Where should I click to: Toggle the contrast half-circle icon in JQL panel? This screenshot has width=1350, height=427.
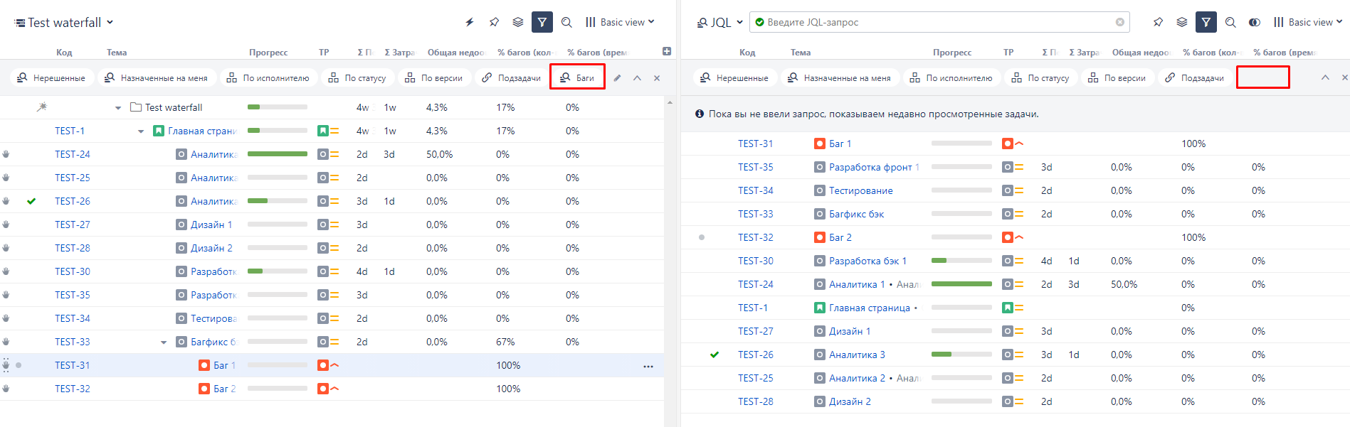pos(1255,22)
